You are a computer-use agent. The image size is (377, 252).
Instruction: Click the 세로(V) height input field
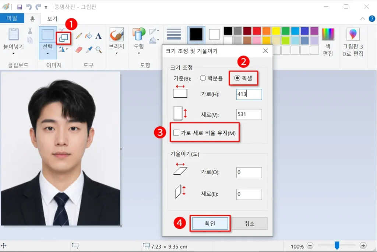click(249, 114)
